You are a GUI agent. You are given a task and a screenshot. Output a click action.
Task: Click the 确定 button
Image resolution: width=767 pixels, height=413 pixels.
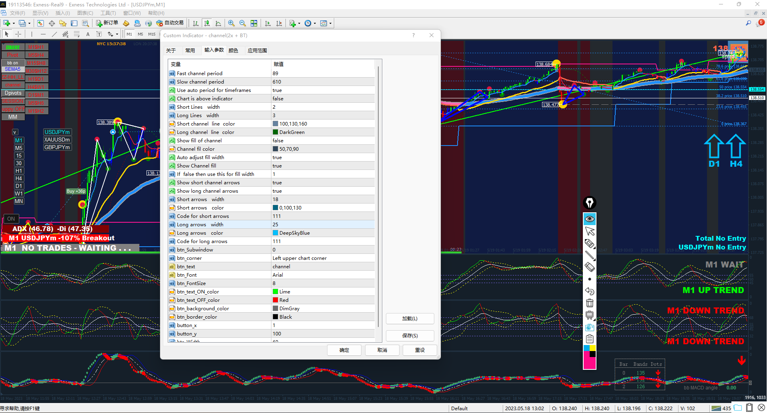(344, 350)
